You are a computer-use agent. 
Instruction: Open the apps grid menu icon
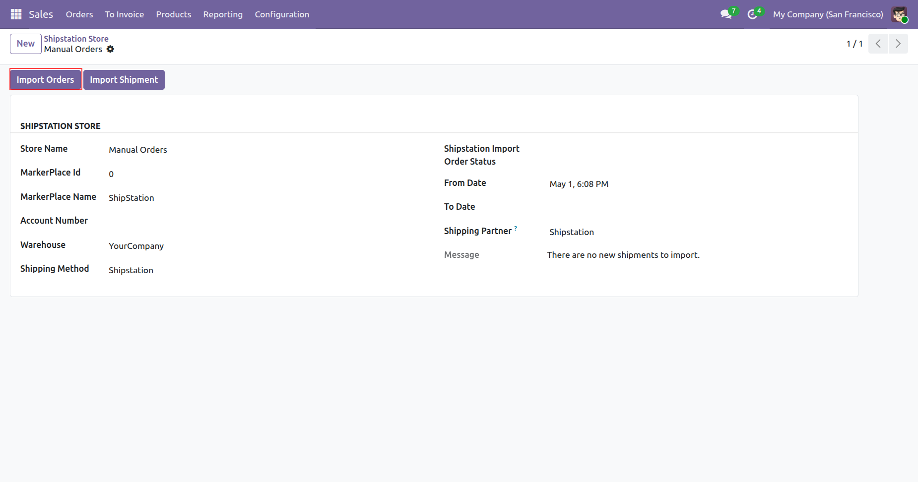pos(16,14)
